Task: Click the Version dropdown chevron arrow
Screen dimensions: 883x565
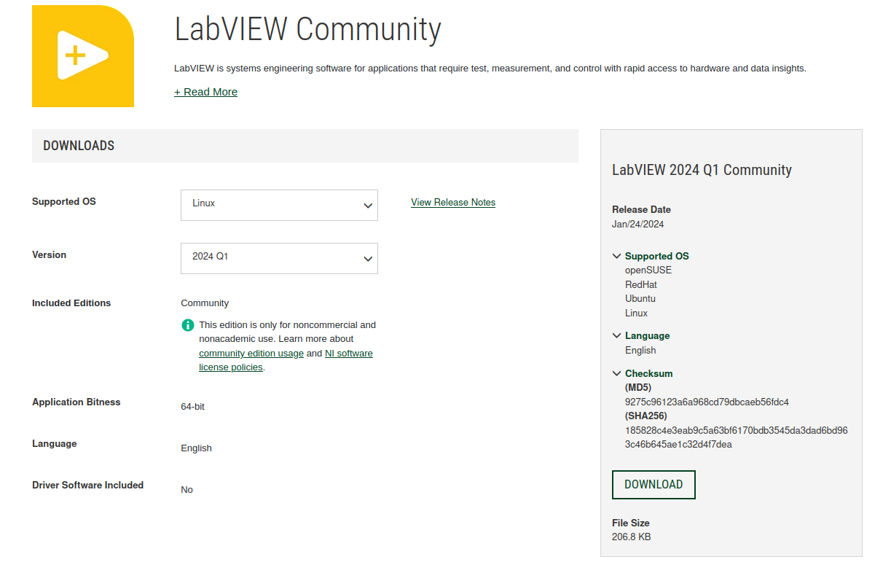Action: tap(368, 259)
